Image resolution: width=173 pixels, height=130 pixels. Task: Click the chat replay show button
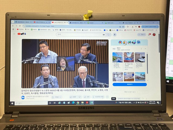tap(130, 92)
